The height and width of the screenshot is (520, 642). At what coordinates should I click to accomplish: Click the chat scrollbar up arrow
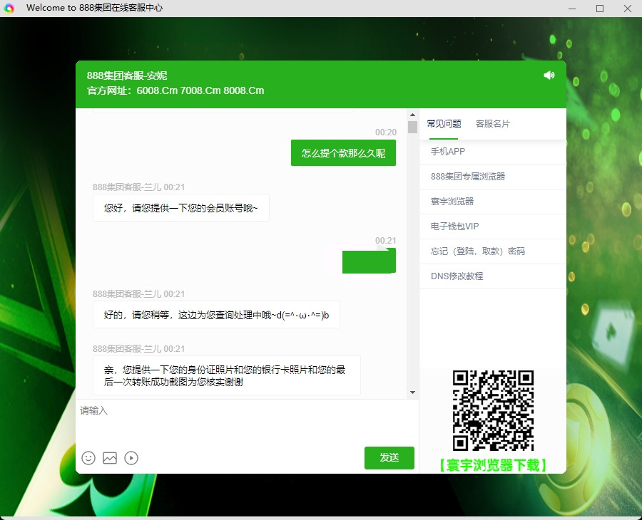point(412,115)
